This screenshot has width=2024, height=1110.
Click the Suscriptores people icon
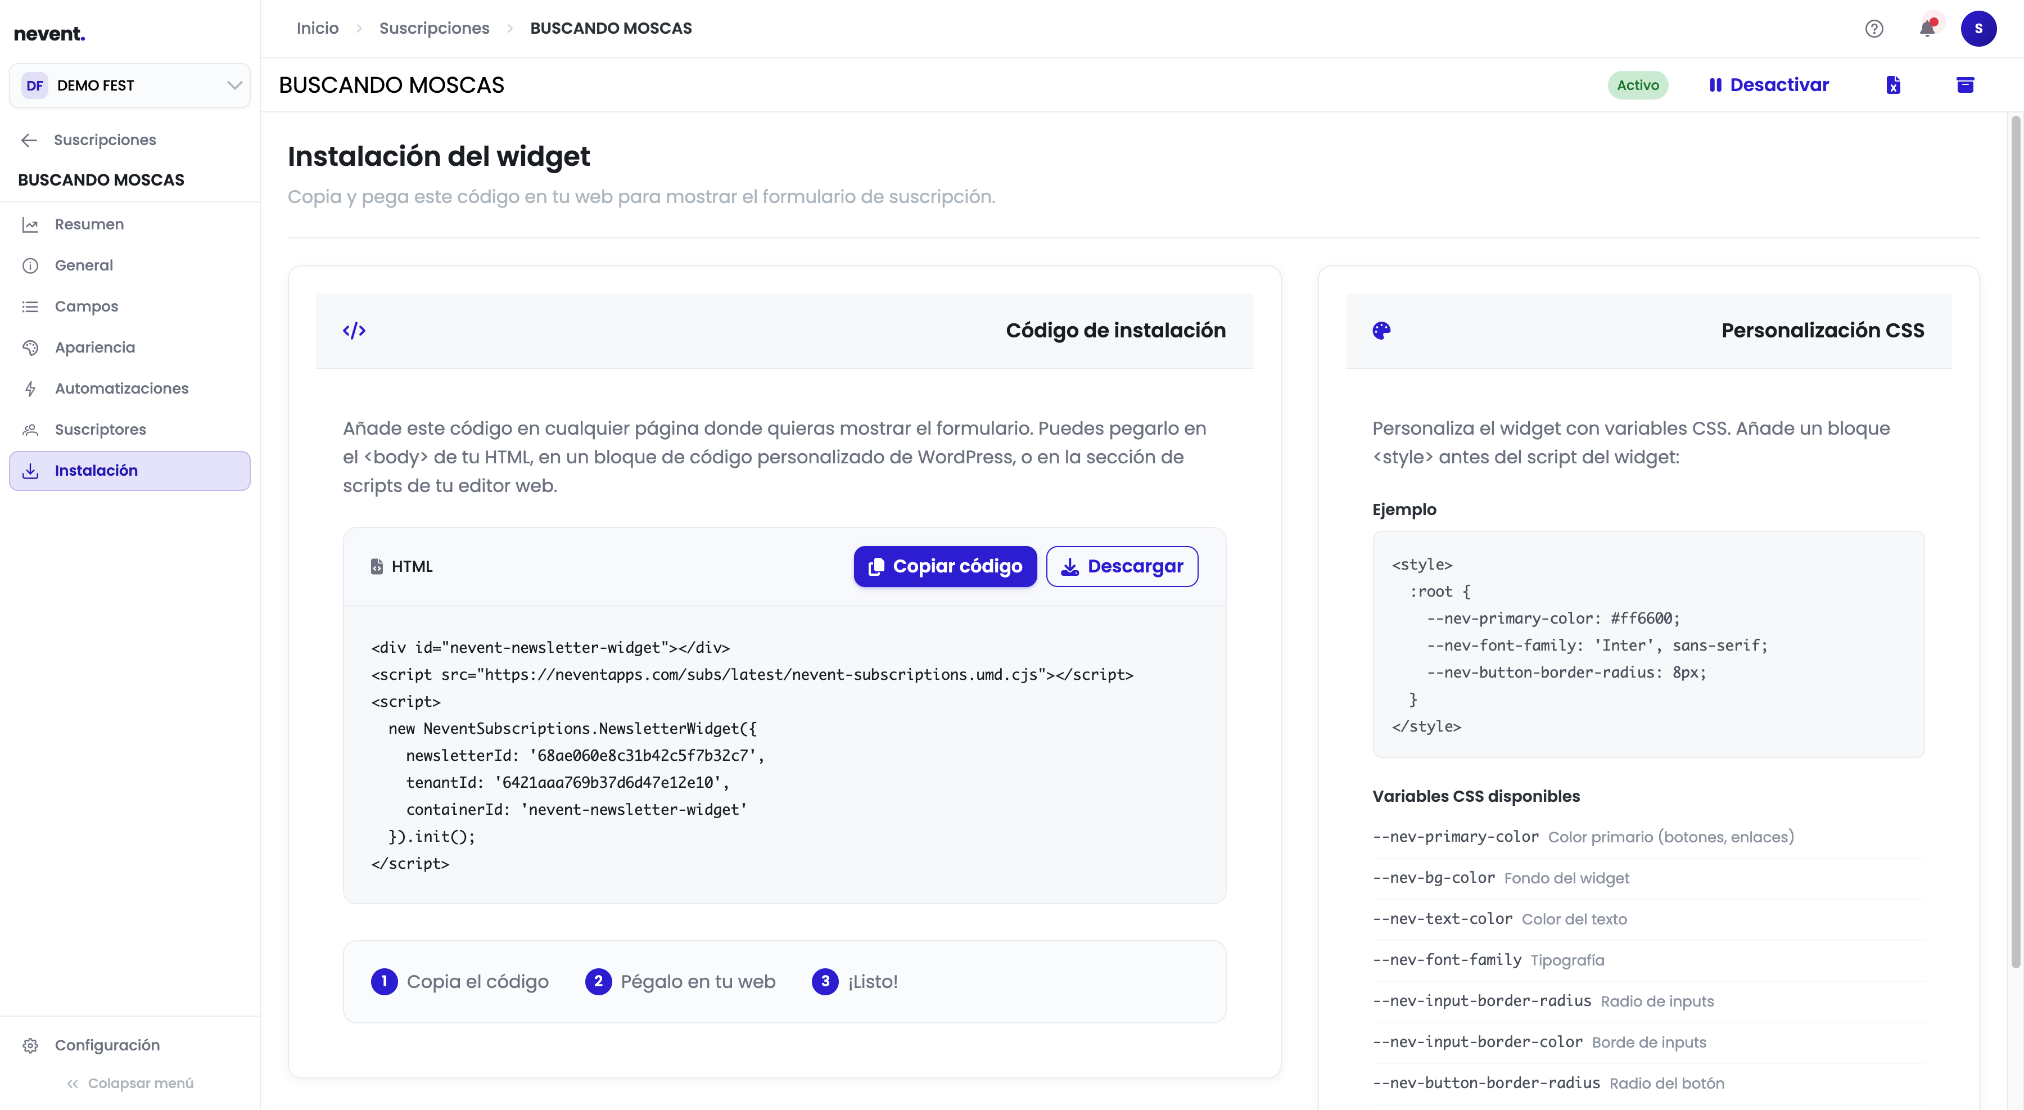coord(30,430)
